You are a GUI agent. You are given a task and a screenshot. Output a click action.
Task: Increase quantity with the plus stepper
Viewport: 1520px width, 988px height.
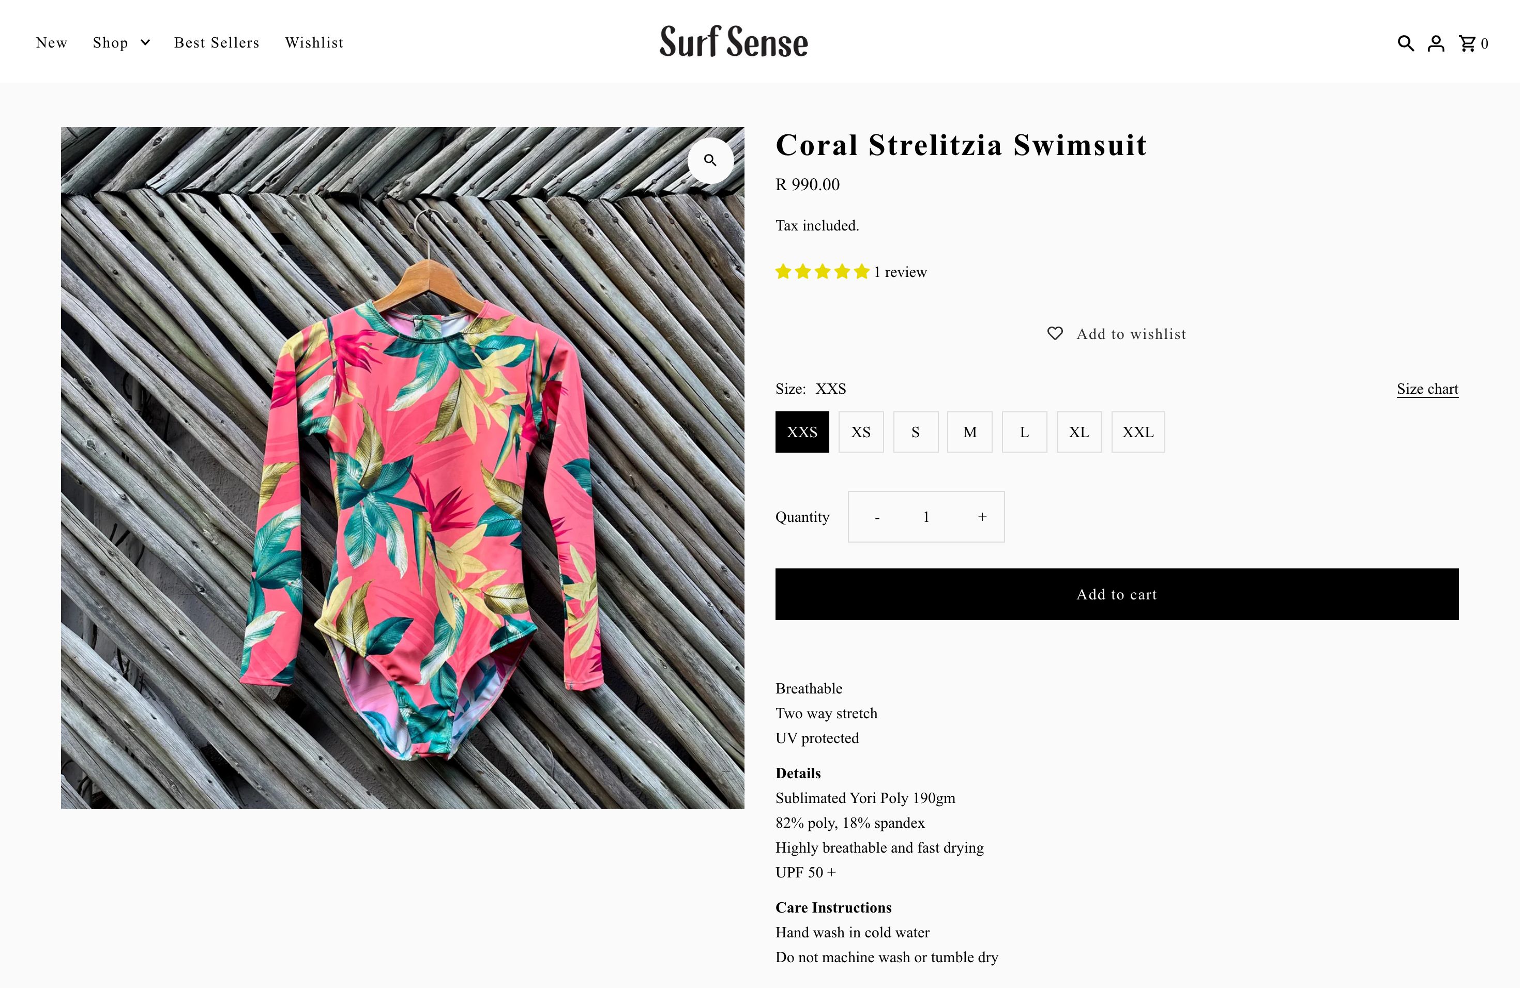[x=982, y=517]
